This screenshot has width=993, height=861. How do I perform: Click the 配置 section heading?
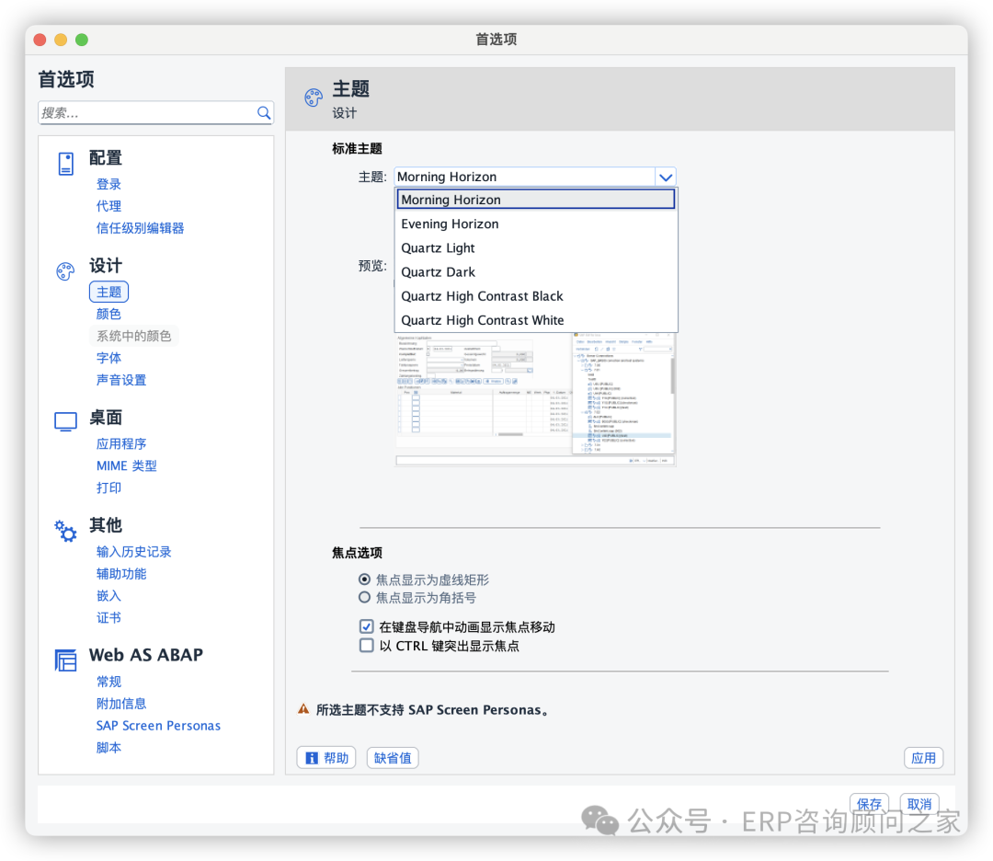click(x=105, y=157)
